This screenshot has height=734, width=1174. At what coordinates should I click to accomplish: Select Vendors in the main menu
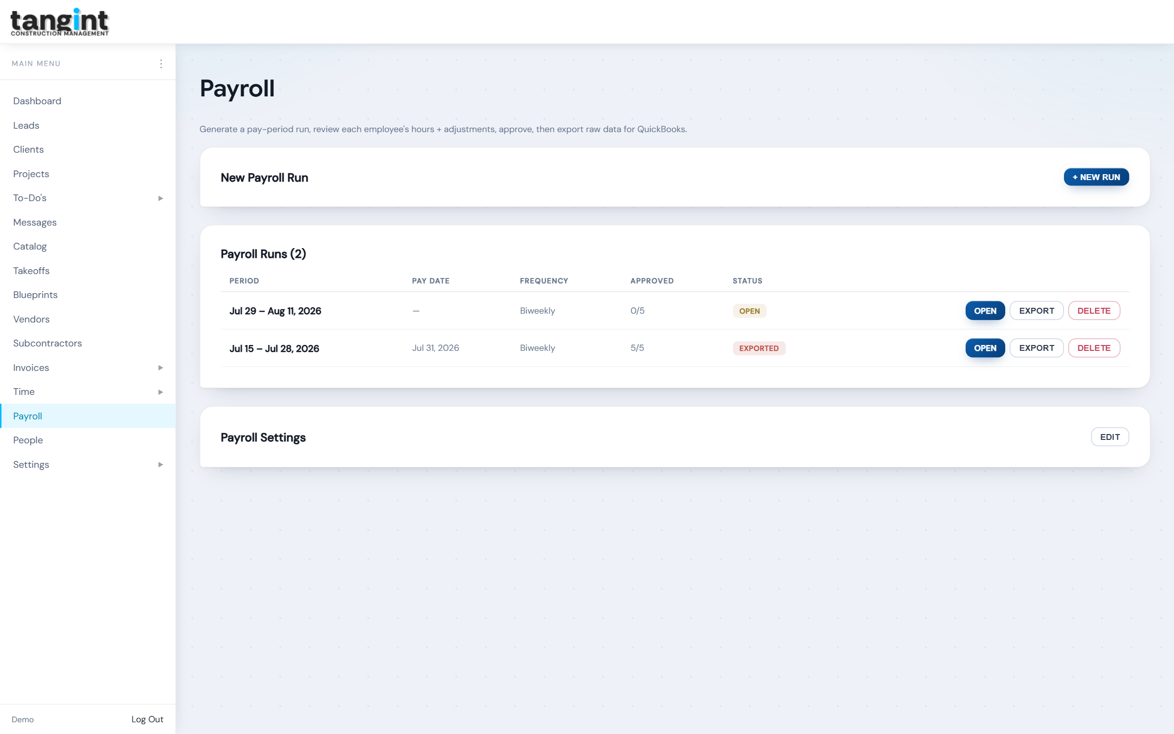coord(31,319)
